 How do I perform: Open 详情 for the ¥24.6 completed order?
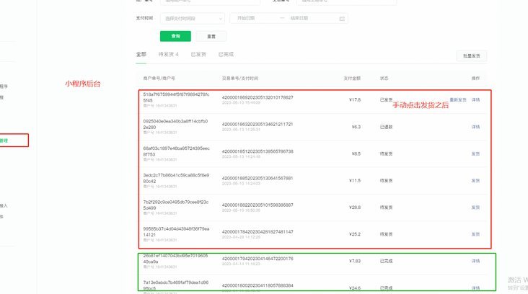(475, 288)
